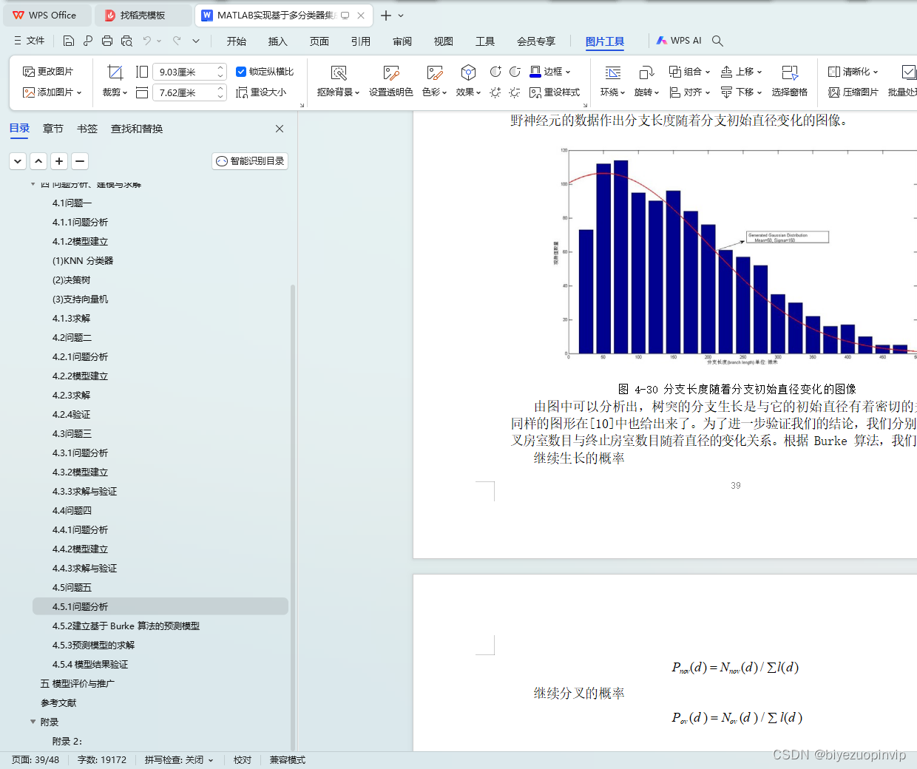Click word count 字数: 19172
Viewport: 917px width, 769px height.
pos(102,760)
